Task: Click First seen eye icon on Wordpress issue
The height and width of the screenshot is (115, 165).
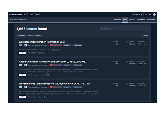Action: [138, 42]
